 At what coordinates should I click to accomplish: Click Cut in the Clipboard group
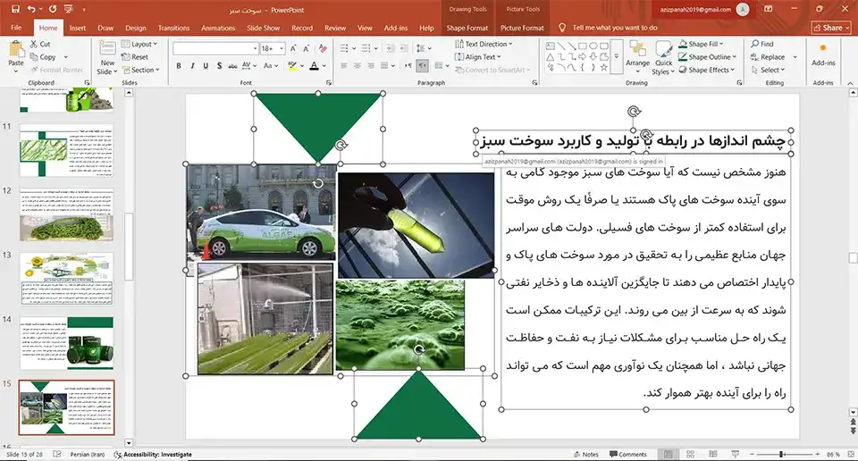coord(40,44)
